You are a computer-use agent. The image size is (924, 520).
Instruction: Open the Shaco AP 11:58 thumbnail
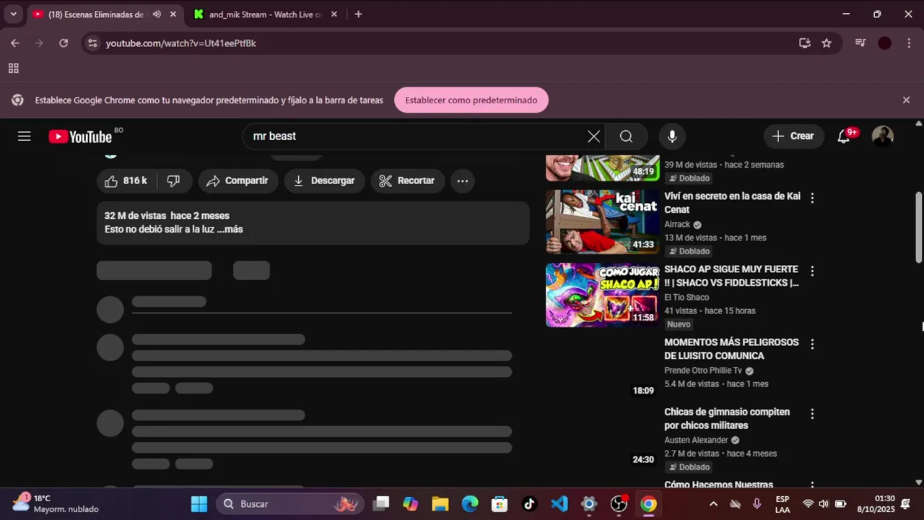pos(602,295)
